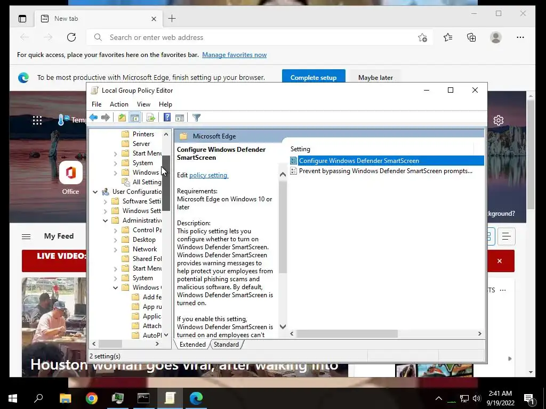Click the settings list horizontal scrollbar
Screen dimensions: 546x409
(347, 333)
